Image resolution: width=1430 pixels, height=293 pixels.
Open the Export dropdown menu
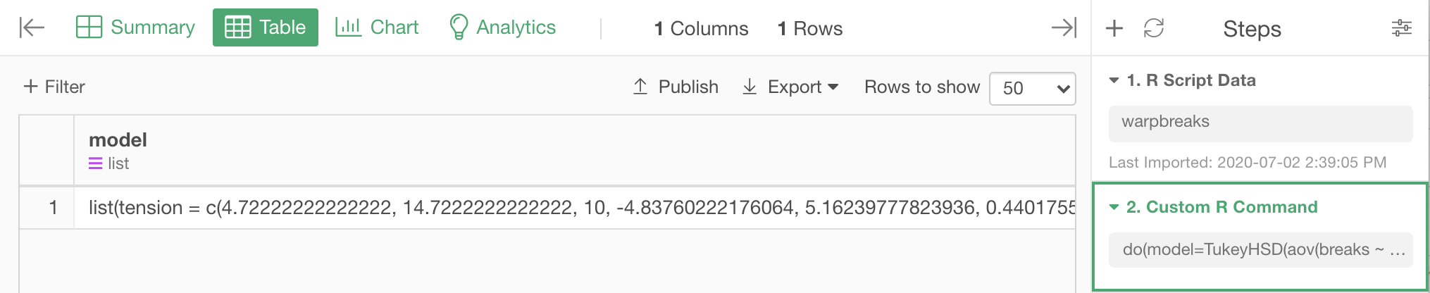791,87
